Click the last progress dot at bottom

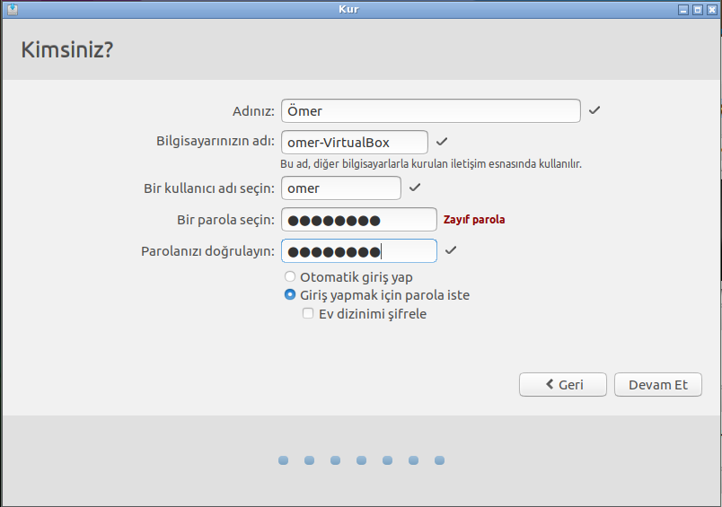point(440,460)
